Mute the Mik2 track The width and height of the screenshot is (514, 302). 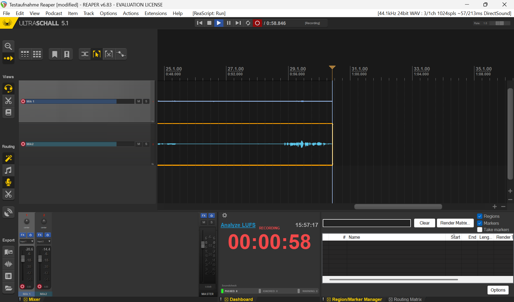[x=138, y=144]
